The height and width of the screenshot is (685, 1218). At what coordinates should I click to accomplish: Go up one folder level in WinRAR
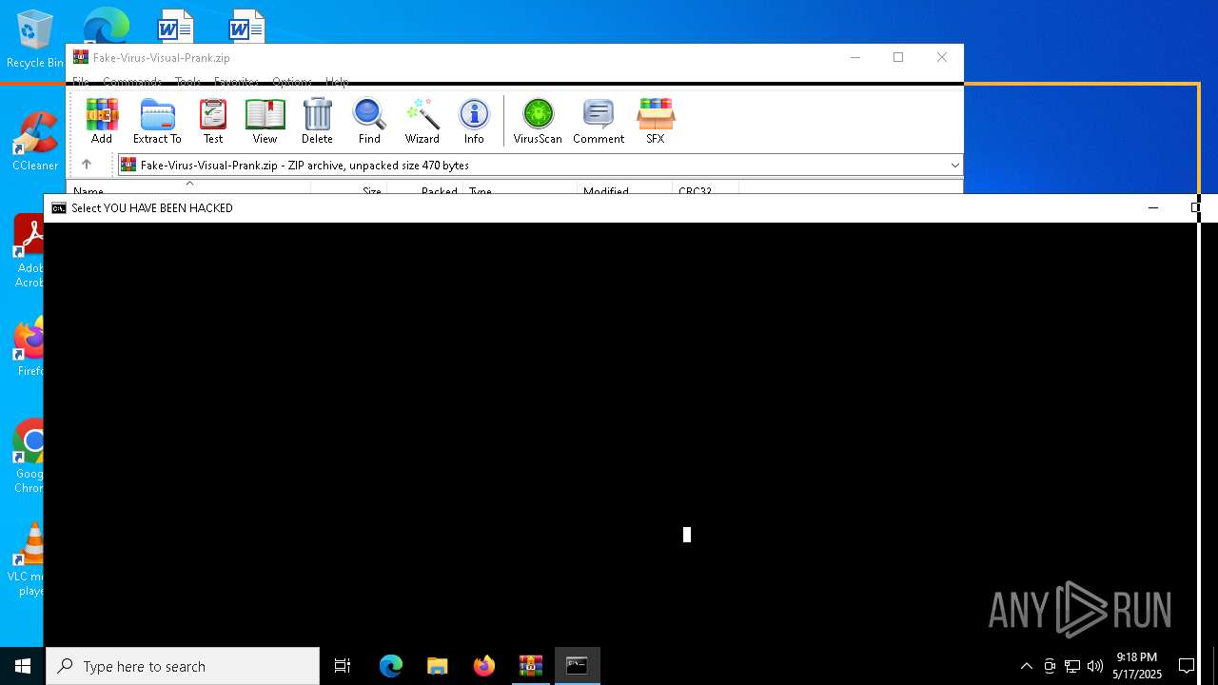coord(87,165)
